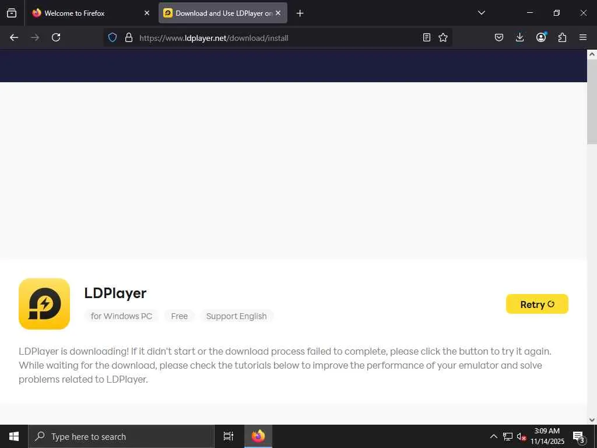Image resolution: width=597 pixels, height=448 pixels.
Task: Click the 'Free' tag
Action: click(180, 316)
